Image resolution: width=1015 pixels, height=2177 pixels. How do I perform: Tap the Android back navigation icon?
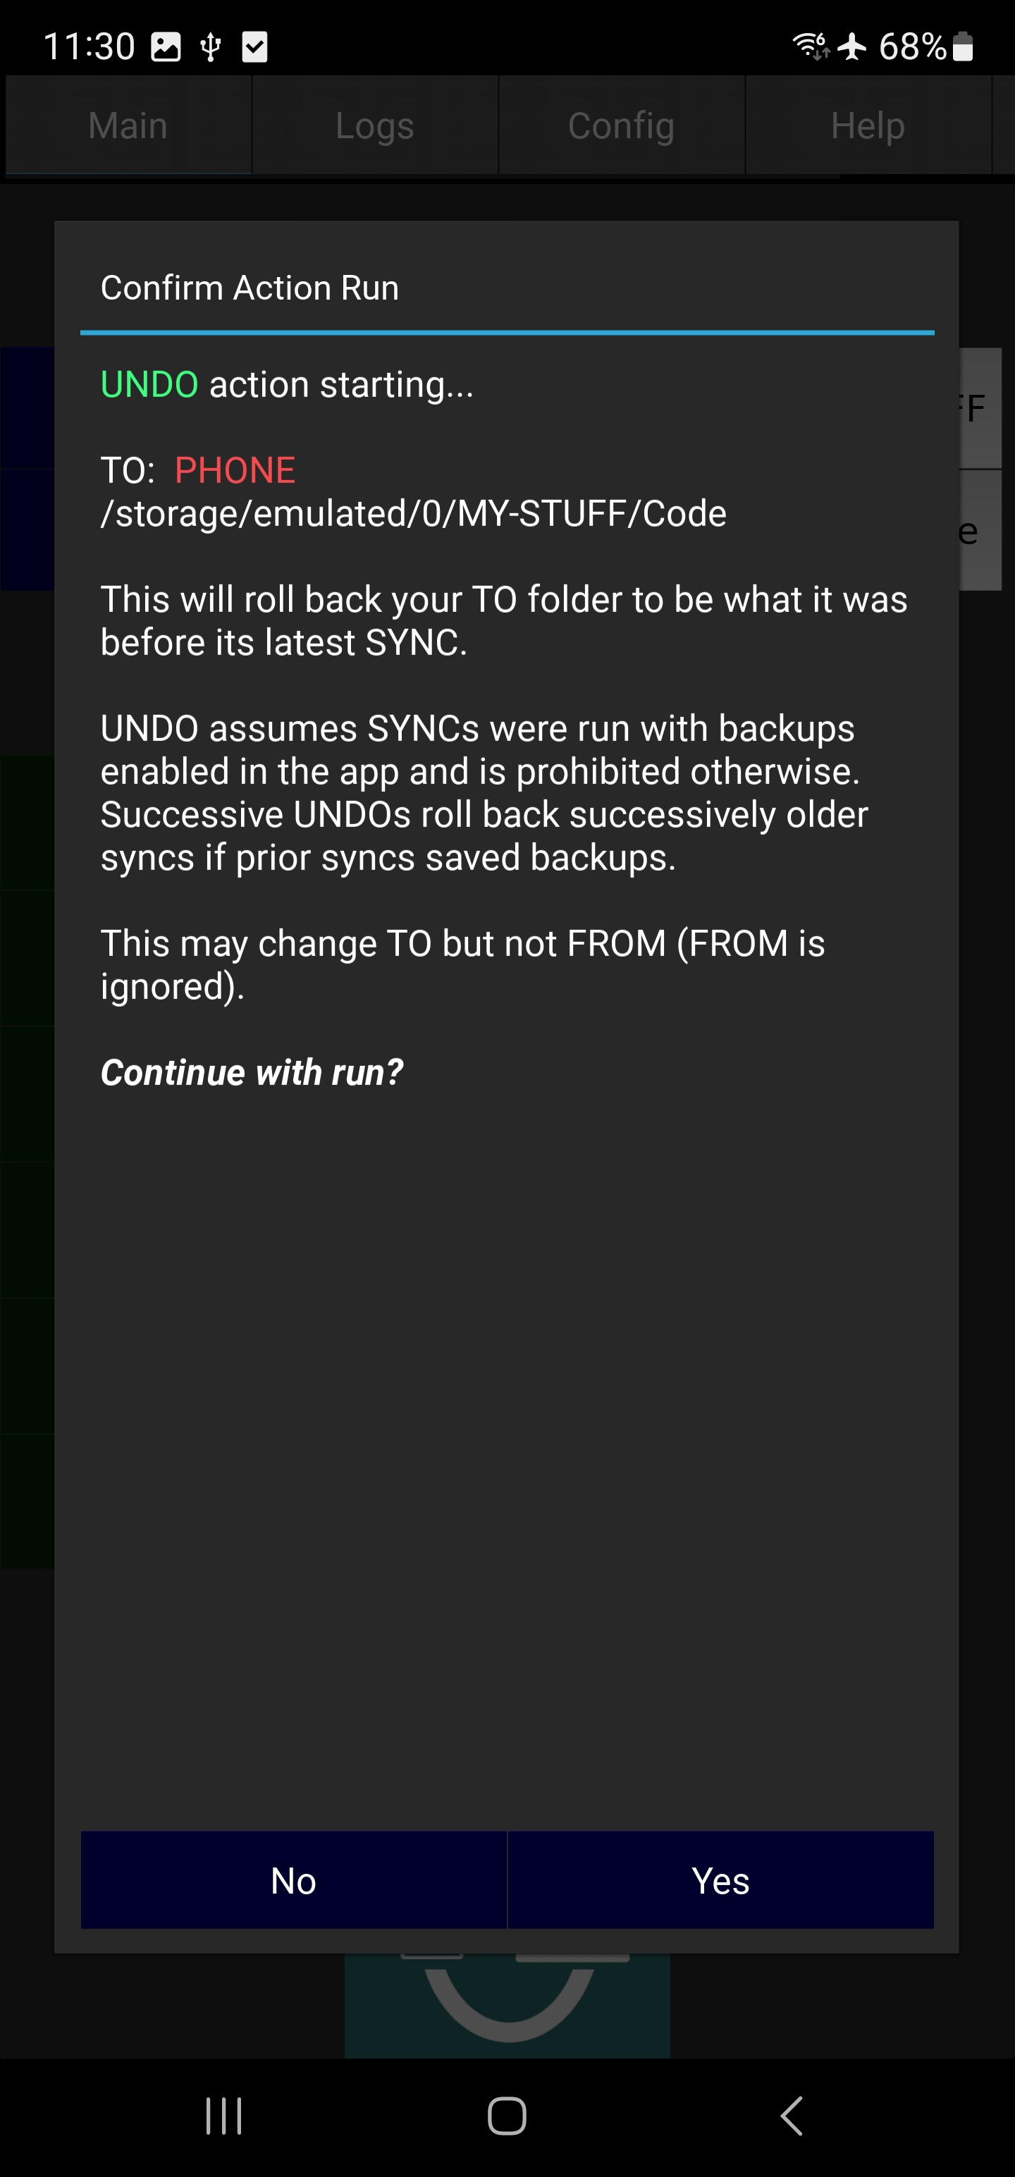(791, 2116)
